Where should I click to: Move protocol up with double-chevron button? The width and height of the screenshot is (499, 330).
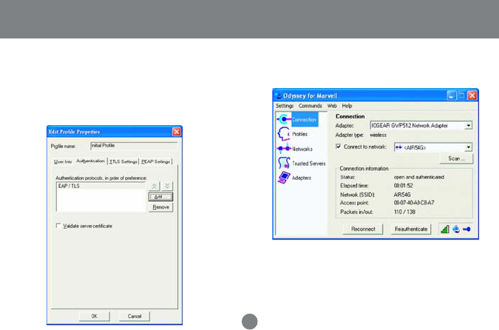(155, 186)
